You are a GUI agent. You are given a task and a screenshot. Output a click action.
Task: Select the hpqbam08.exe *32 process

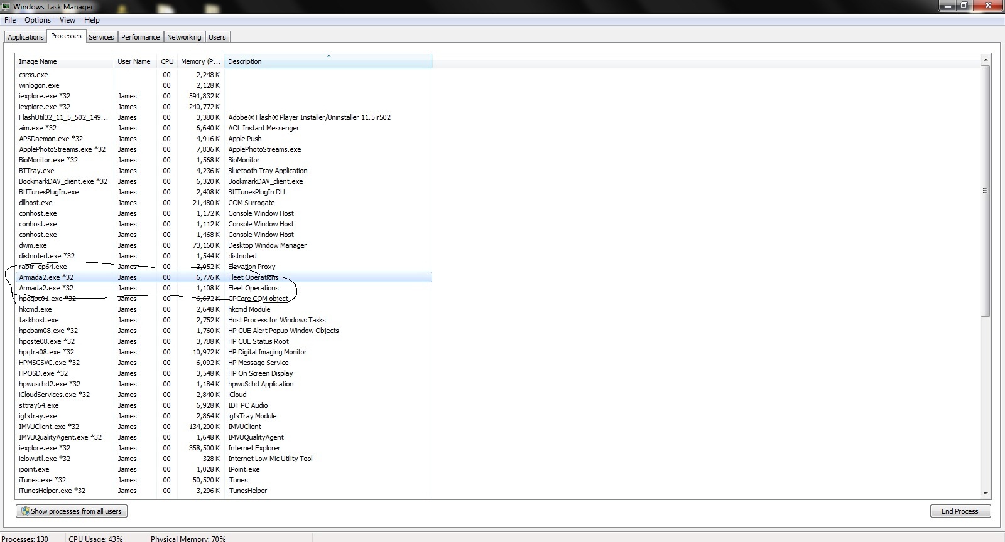coord(224,331)
